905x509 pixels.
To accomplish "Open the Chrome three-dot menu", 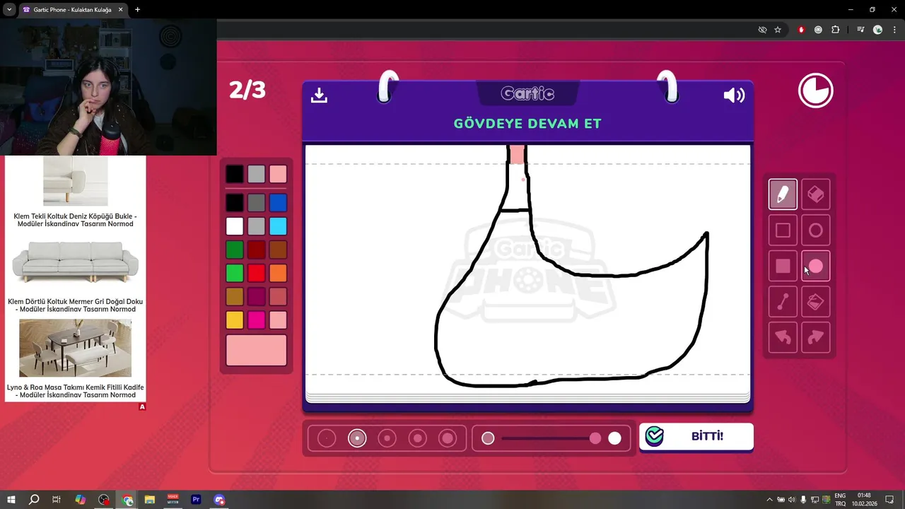I will (894, 30).
